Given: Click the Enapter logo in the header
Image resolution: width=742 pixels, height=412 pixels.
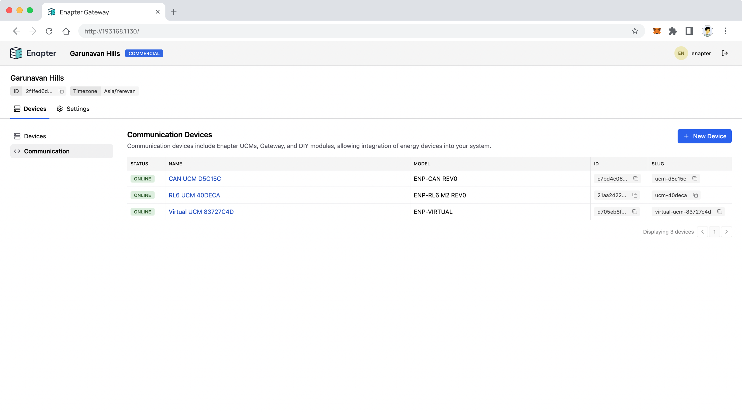Looking at the screenshot, I should click(33, 53).
